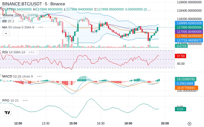Screen dimensions: 204x127
Task: Open more options dots for MACD indicator
Action: pos(39,76)
